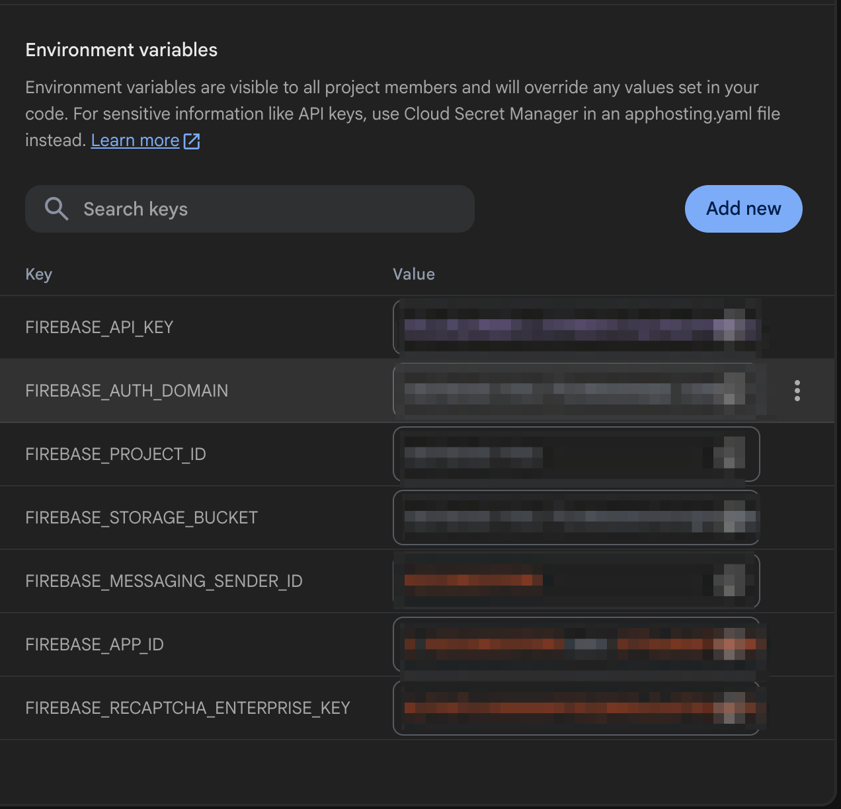This screenshot has height=809, width=841.
Task: Click the magnifier icon in Search keys
Action: (56, 209)
